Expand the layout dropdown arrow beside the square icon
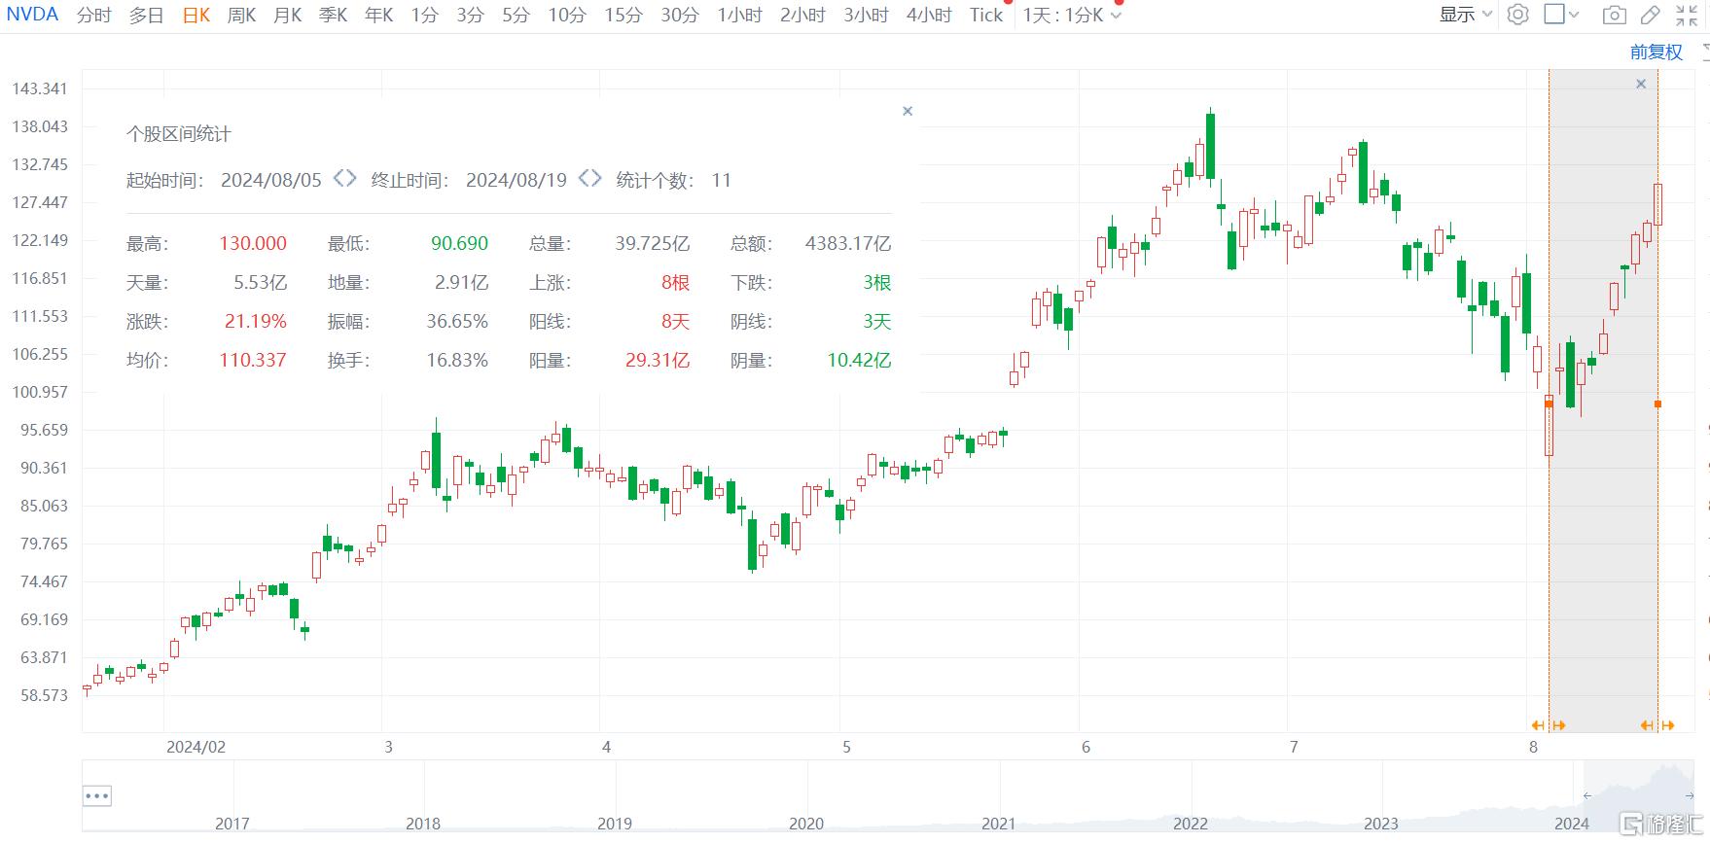The image size is (1710, 843). point(1574,16)
